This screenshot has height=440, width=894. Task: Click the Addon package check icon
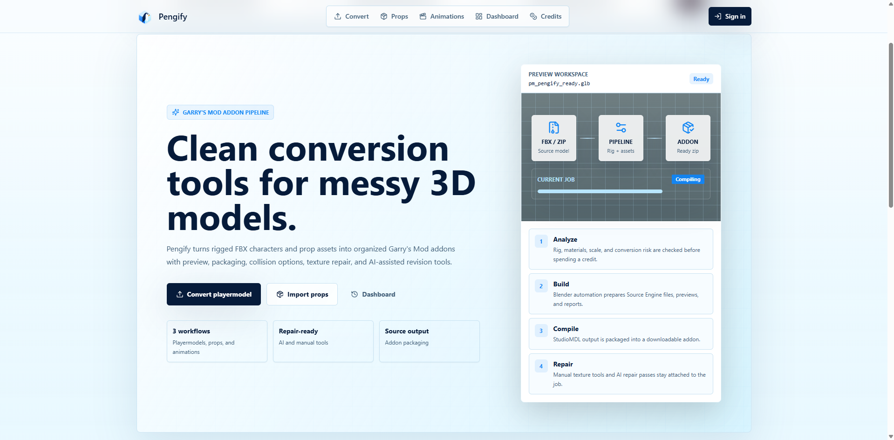(x=688, y=128)
